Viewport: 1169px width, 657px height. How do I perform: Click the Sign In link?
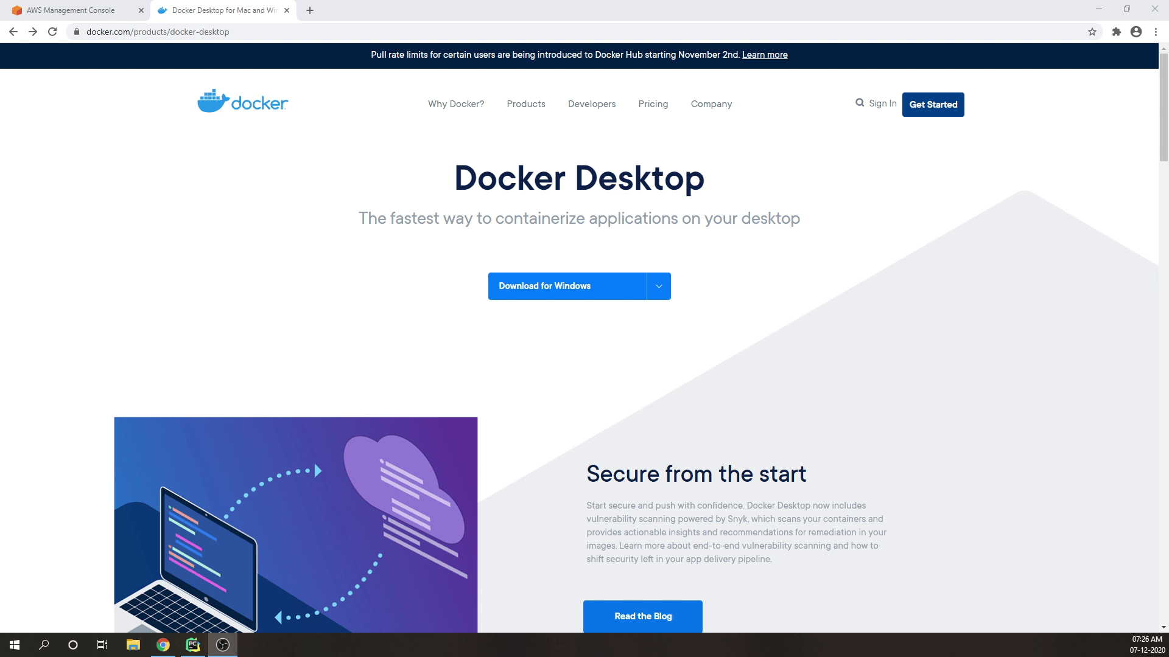pyautogui.click(x=882, y=103)
